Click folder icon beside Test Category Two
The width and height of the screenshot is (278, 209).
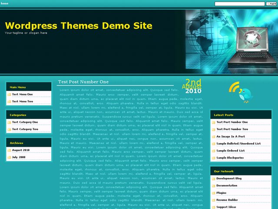[x=9, y=129]
